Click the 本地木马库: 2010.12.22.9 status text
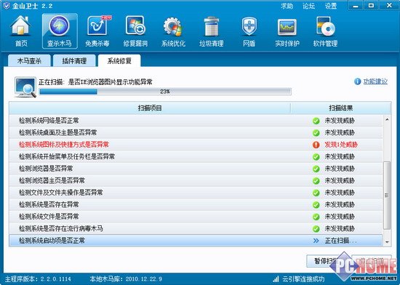Viewport: 400px width, 285px height. coord(126,279)
